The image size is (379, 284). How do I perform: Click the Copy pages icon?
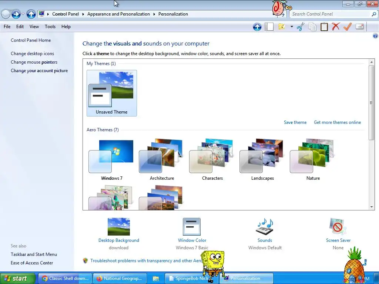(312, 27)
